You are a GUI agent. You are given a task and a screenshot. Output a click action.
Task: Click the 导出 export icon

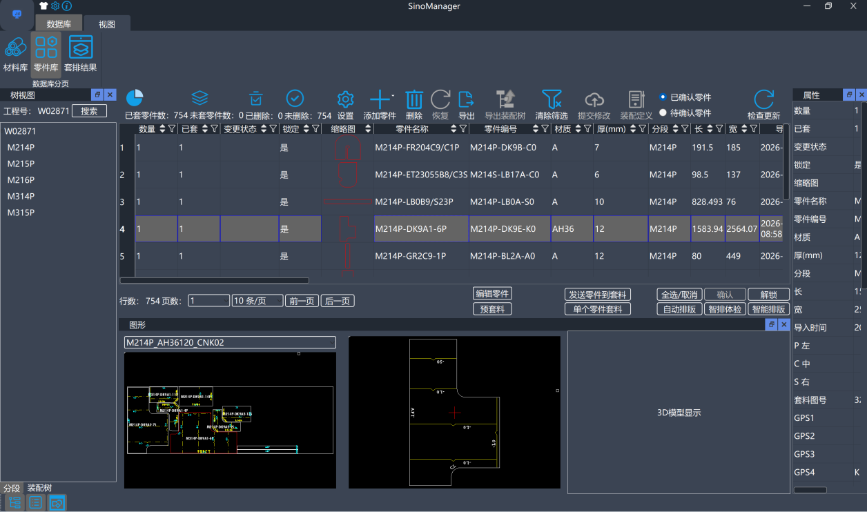click(467, 100)
